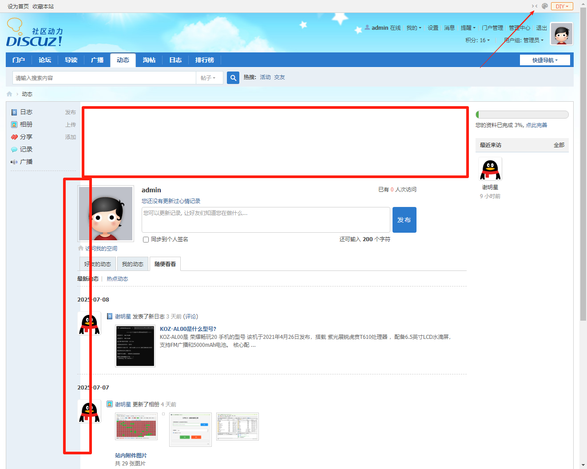Click the blue search magnifier icon
This screenshot has width=587, height=469.
point(233,78)
